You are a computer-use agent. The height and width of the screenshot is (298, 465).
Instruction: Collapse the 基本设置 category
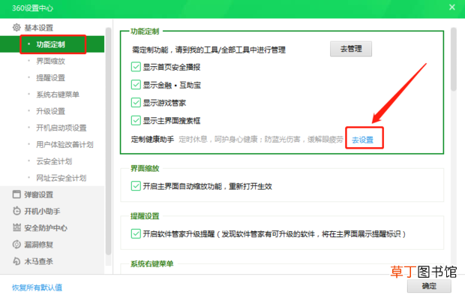point(38,28)
